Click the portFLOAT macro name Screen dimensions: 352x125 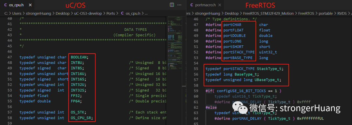[x=233, y=30]
